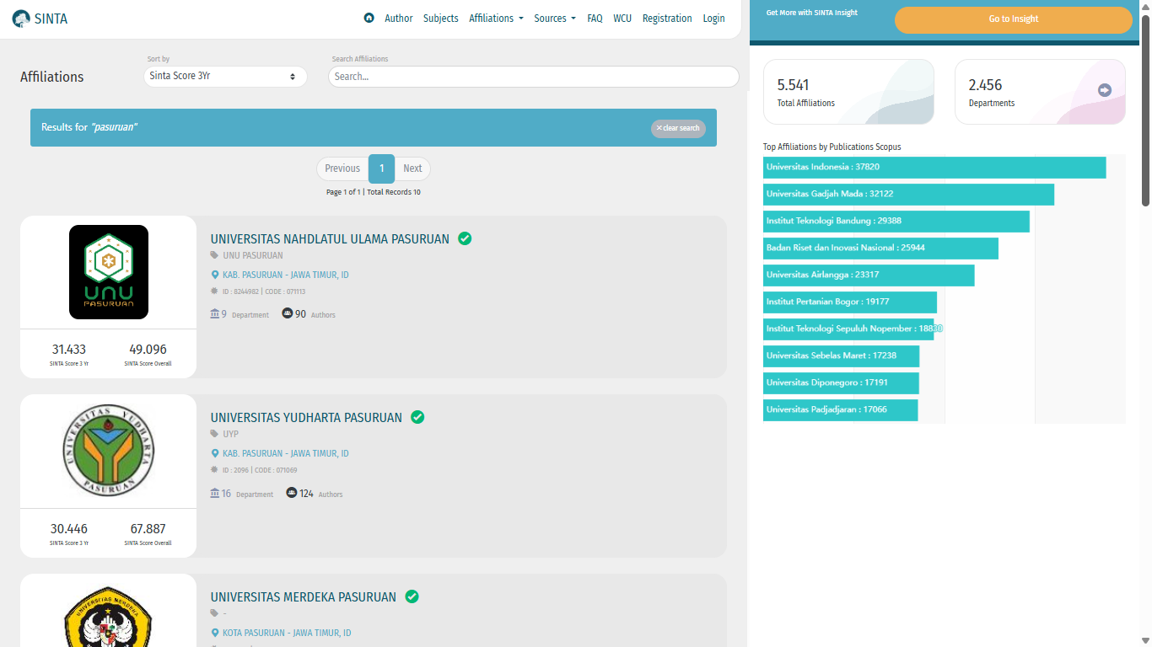Click verified badge beside Universitas Merdeka Pasuruan

(412, 596)
